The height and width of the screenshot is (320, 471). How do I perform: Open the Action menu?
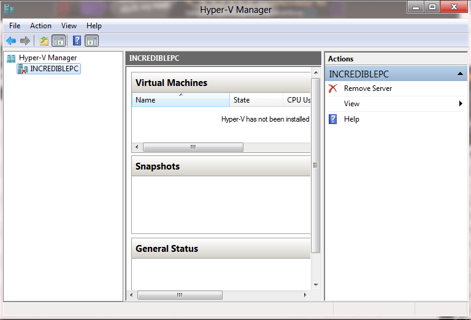coord(40,26)
